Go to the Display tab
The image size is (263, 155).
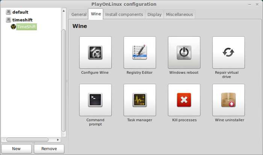click(154, 15)
